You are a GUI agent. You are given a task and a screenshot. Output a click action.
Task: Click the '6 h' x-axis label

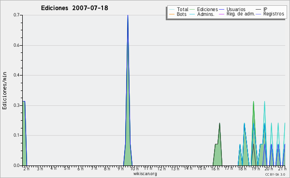[x=80, y=168]
